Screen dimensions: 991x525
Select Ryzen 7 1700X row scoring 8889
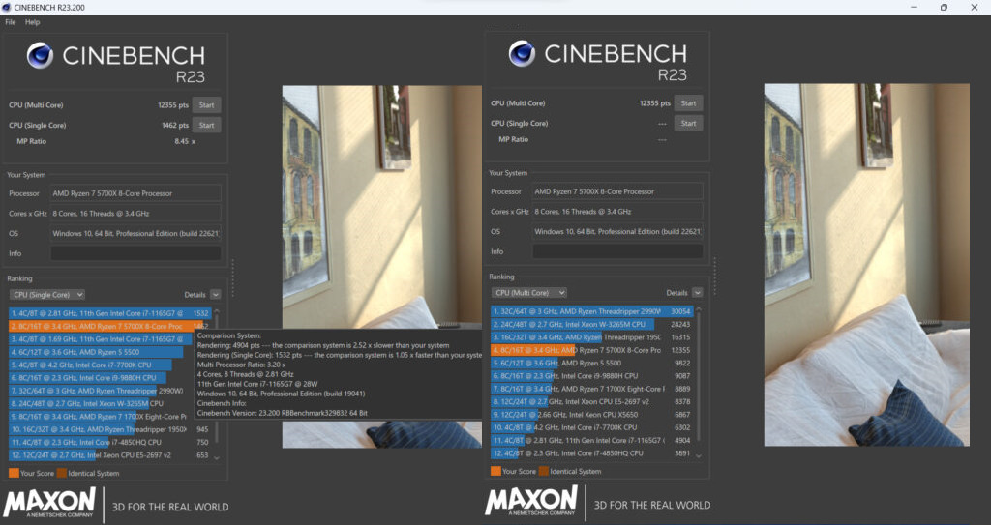click(x=591, y=389)
